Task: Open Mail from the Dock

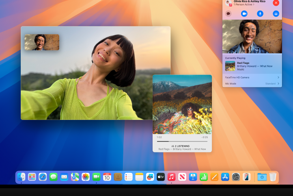Action: (x=64, y=177)
